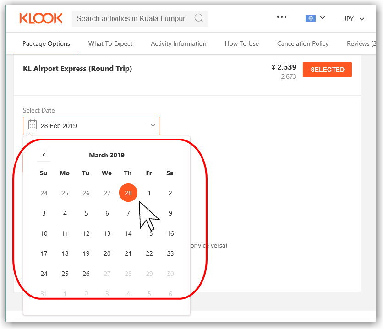The width and height of the screenshot is (383, 329).
Task: Switch to What To Expect tab
Action: 110,43
